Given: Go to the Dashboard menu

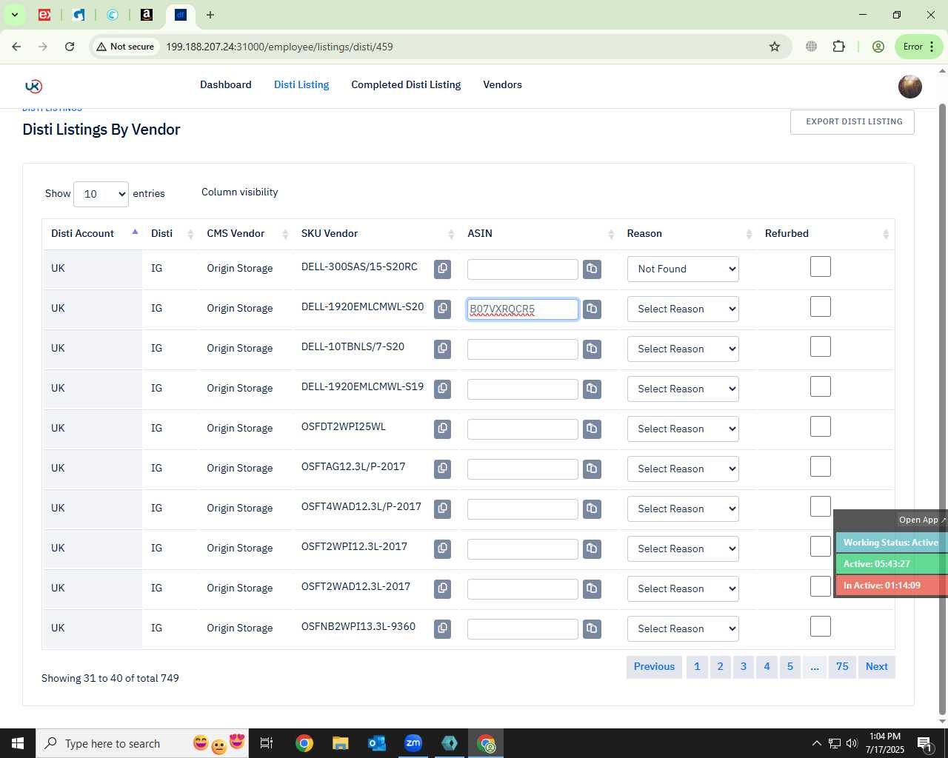Looking at the screenshot, I should [226, 85].
